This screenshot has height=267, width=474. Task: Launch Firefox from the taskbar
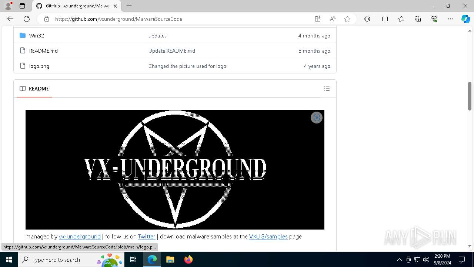coord(188,260)
